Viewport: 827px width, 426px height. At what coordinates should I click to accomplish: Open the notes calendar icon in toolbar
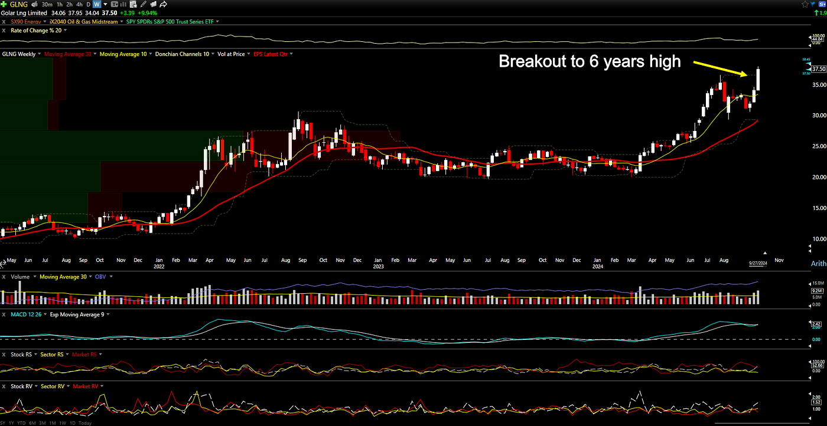pos(133,4)
